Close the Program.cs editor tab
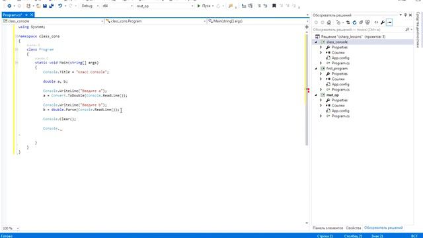Viewport: 423px width, 238px height. click(x=32, y=15)
